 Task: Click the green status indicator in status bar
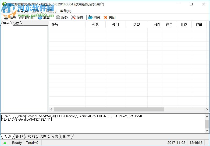click(5, 143)
